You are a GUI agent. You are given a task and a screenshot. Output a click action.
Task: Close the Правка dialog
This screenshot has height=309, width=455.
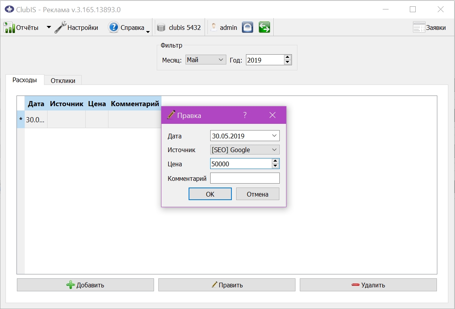coord(272,115)
